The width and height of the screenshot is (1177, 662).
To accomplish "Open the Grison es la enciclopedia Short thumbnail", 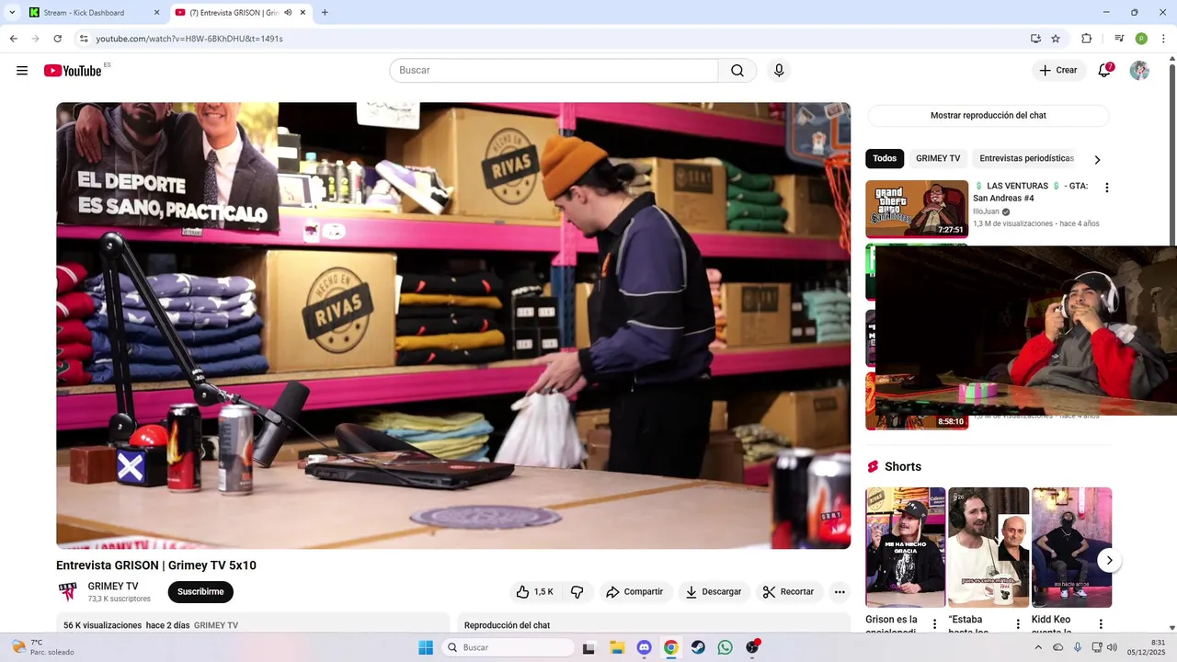I will pyautogui.click(x=905, y=547).
